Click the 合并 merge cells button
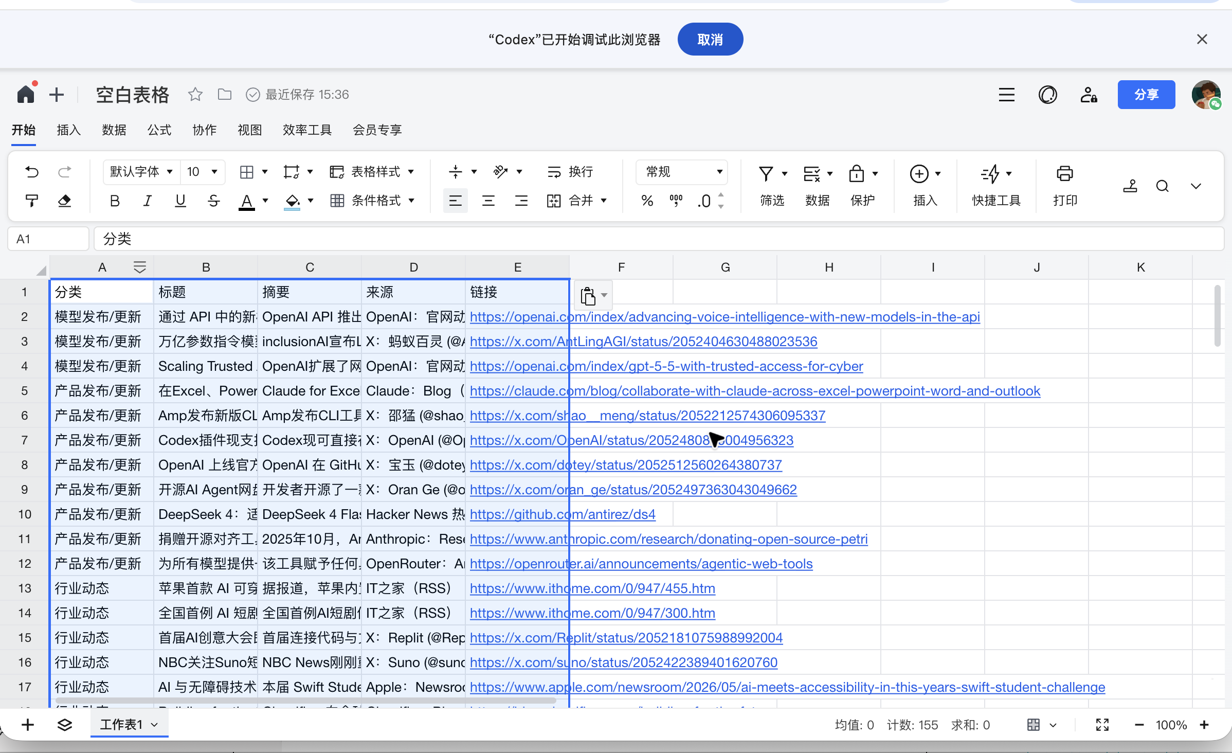This screenshot has height=753, width=1232. pyautogui.click(x=570, y=201)
